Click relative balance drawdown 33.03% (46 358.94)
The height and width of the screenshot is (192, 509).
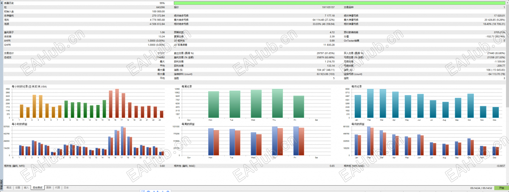pos(324,24)
